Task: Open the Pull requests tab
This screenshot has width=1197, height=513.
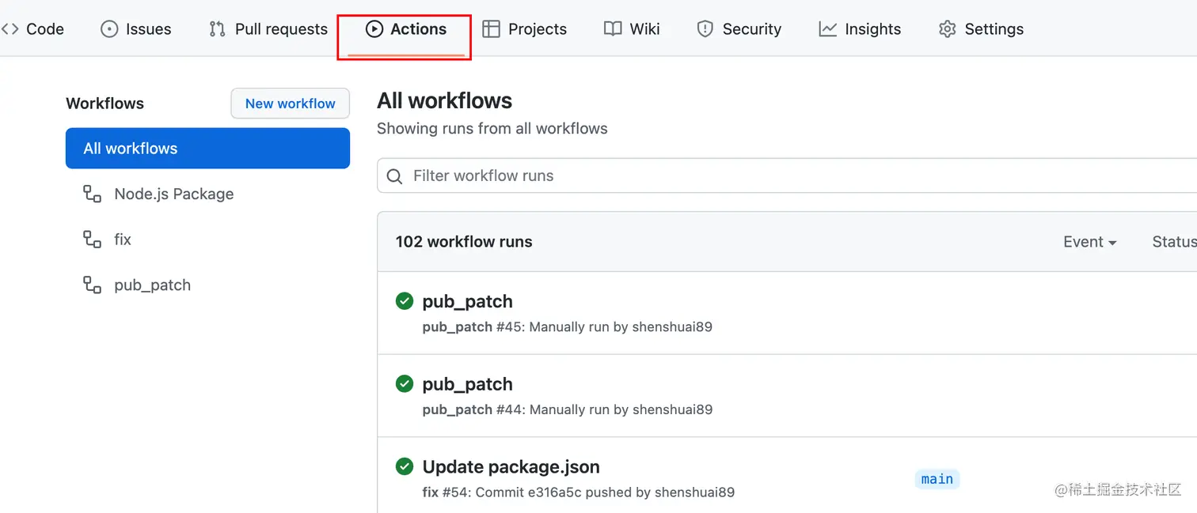Action: tap(268, 29)
